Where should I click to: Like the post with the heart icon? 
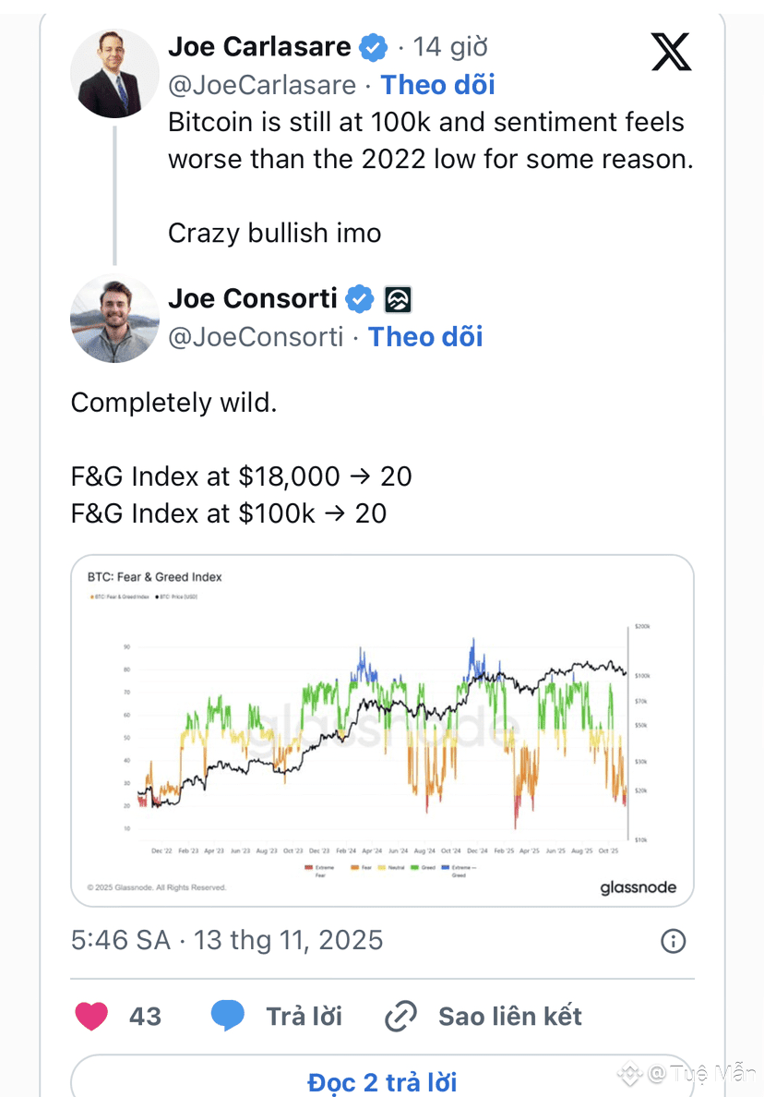(x=90, y=1016)
